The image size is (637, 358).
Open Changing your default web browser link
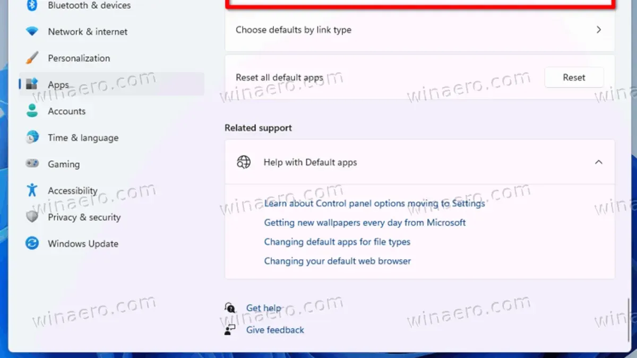coord(338,261)
